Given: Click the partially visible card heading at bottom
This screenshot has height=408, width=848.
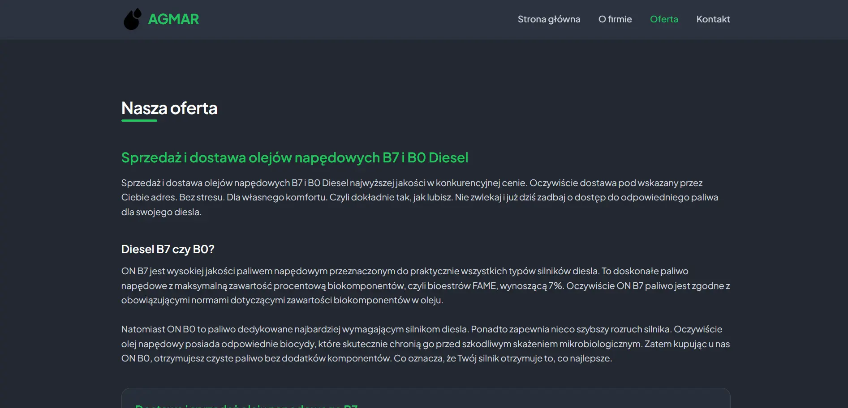Looking at the screenshot, I should click(246, 405).
